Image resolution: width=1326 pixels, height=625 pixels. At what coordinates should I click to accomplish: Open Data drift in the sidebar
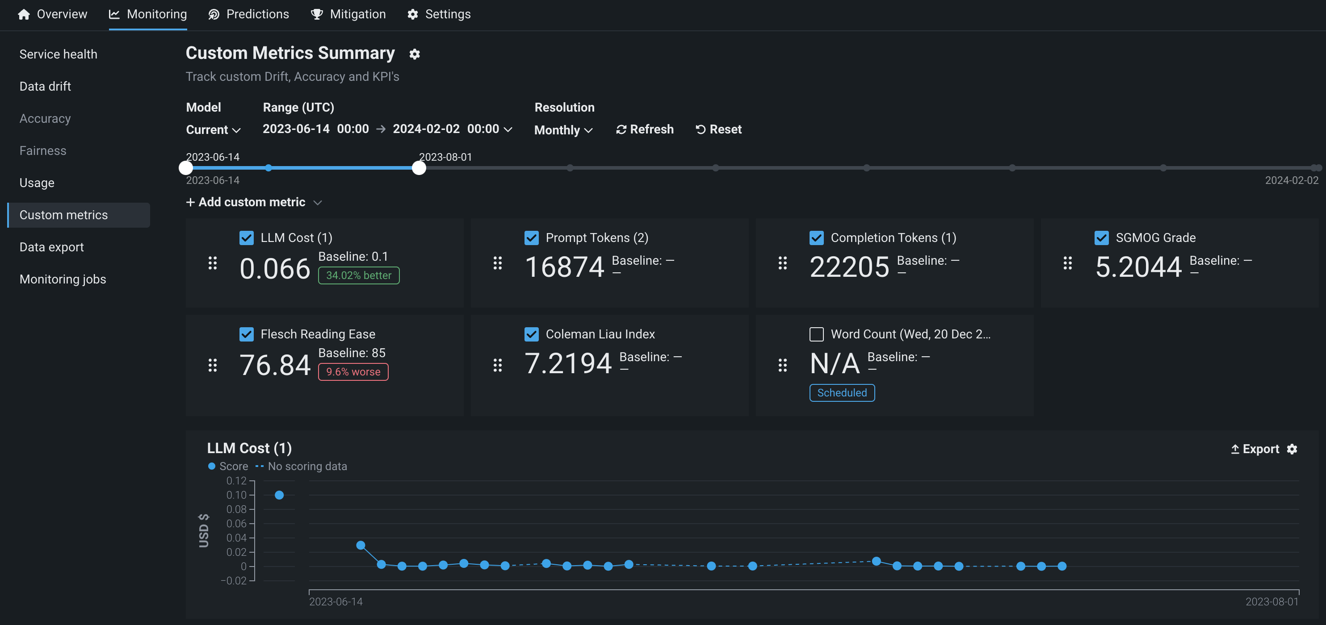tap(45, 87)
